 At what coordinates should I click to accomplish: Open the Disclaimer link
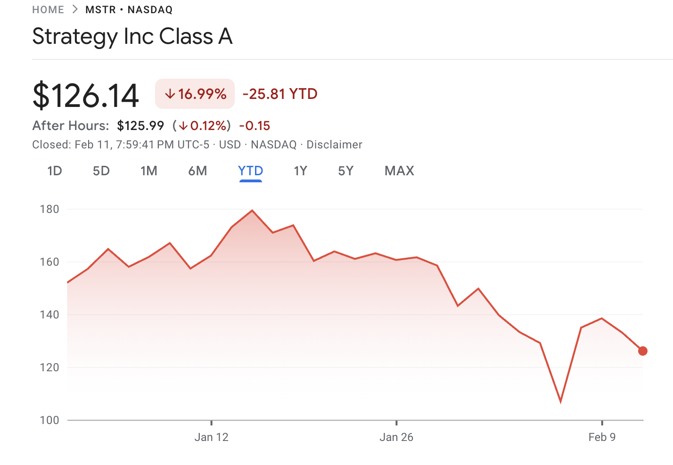[334, 145]
